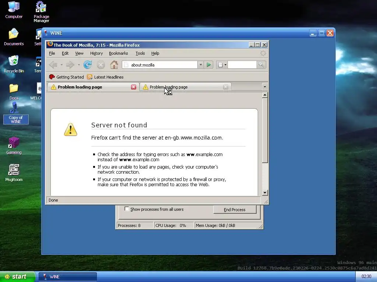Viewport: 377px width, 282px height.
Task: Click the green Go arrow button
Action: [209, 65]
